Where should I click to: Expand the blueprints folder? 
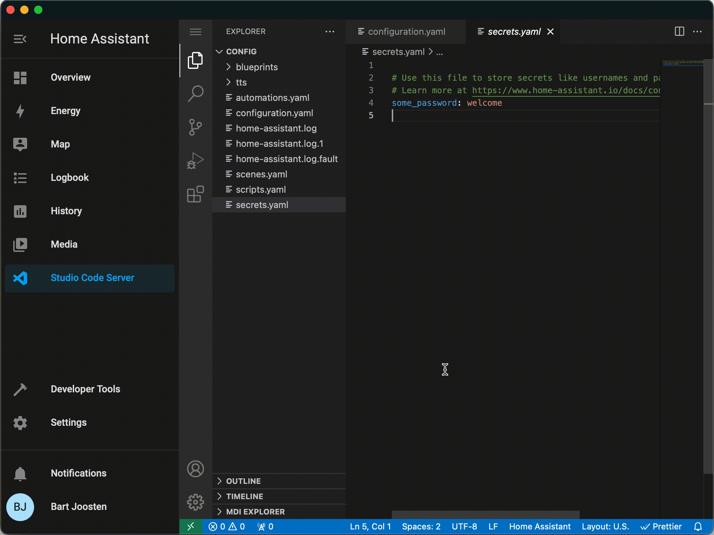pyautogui.click(x=279, y=67)
